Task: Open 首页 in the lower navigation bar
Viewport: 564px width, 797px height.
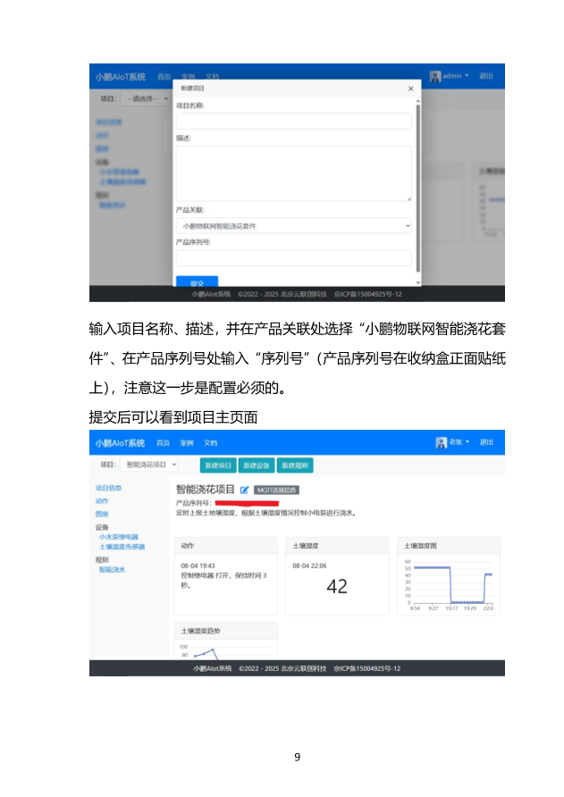Action: pos(164,442)
